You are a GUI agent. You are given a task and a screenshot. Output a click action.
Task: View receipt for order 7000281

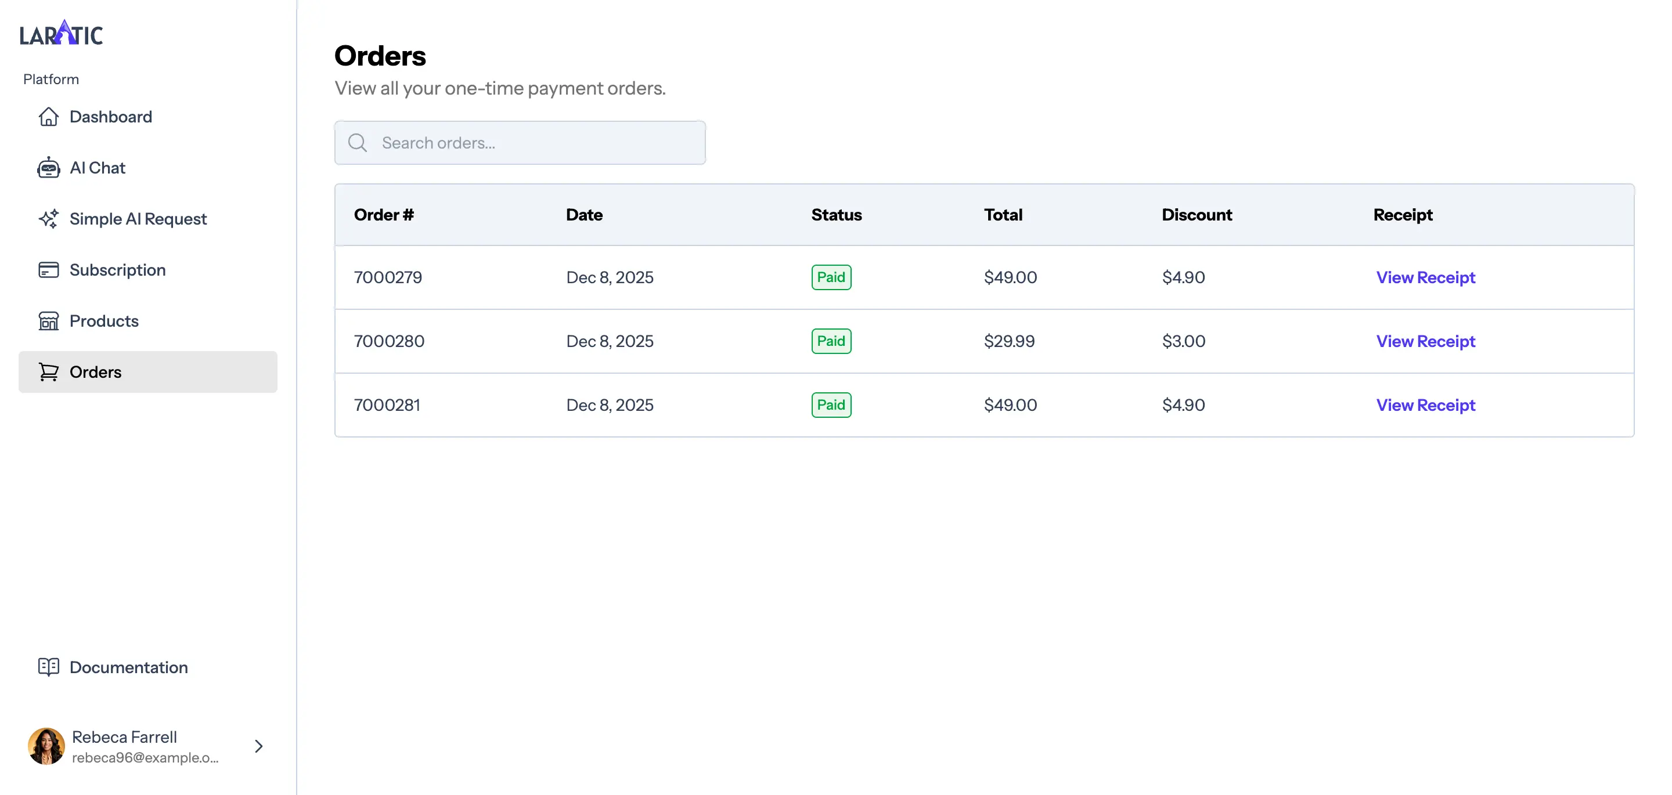[x=1426, y=404]
